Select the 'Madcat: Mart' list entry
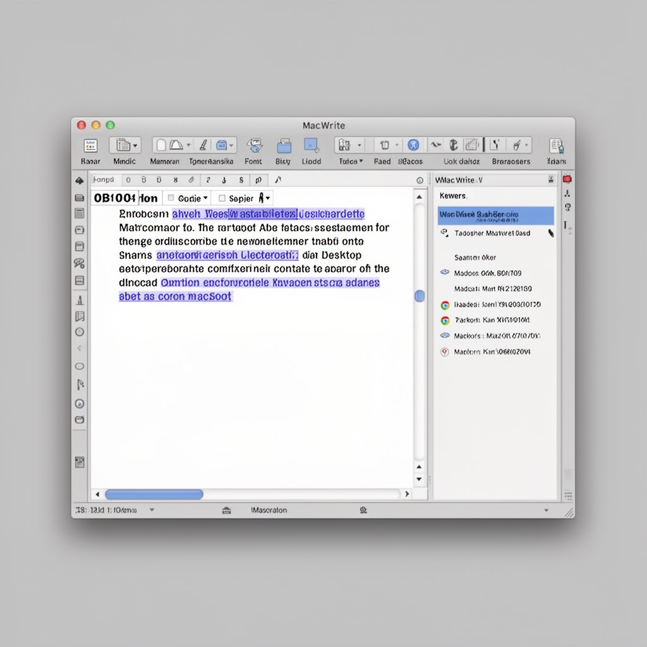Screen dimensions: 647x647 coord(493,289)
